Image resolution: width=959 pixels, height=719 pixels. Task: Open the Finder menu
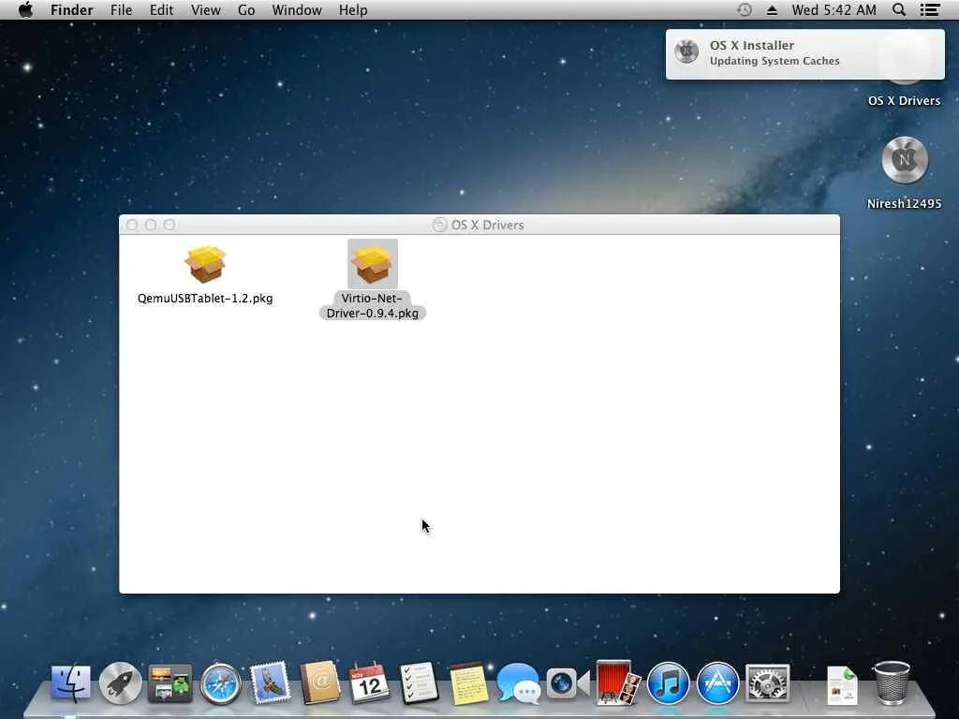point(71,9)
